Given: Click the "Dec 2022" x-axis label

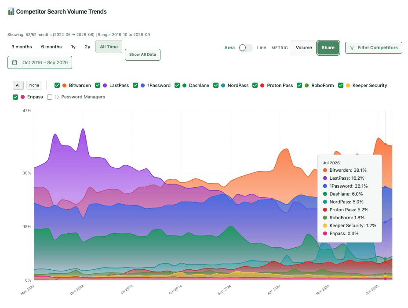Looking at the screenshot, I should click(x=77, y=290).
